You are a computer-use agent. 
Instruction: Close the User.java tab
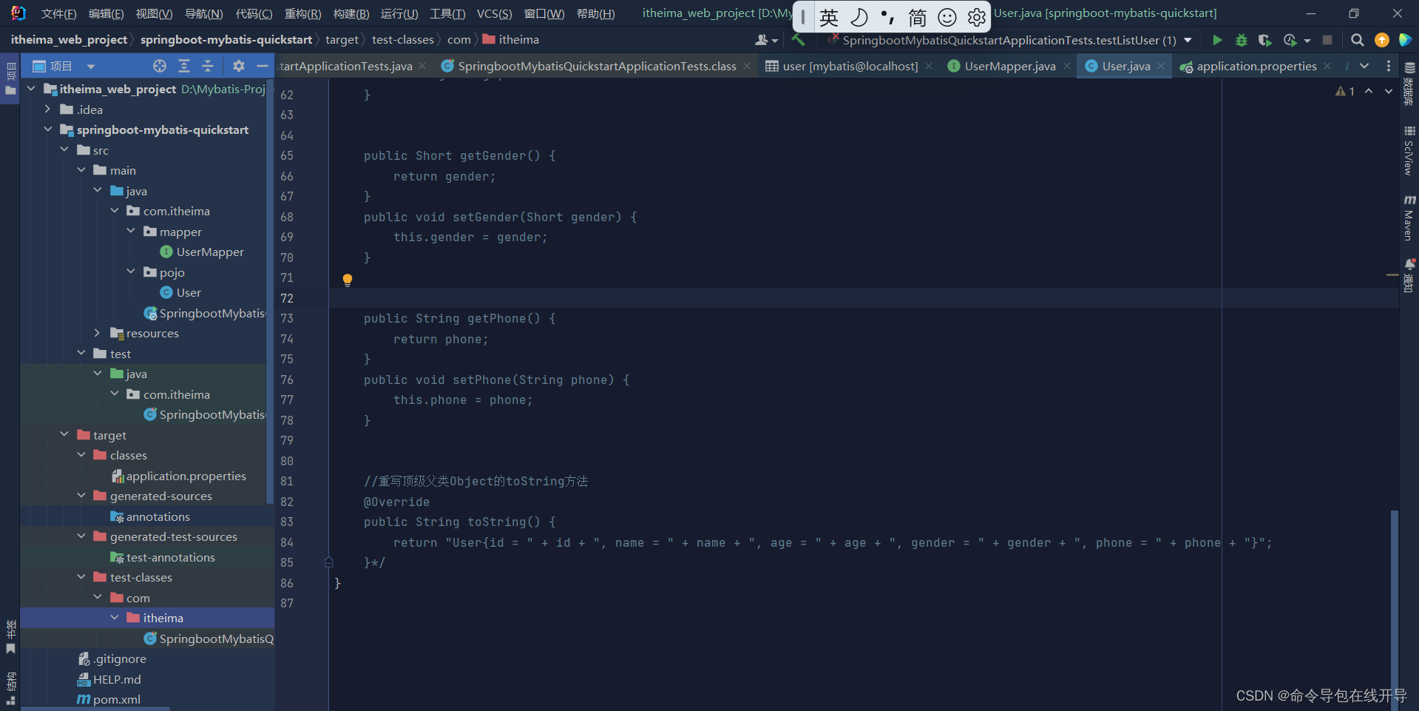[x=1161, y=66]
